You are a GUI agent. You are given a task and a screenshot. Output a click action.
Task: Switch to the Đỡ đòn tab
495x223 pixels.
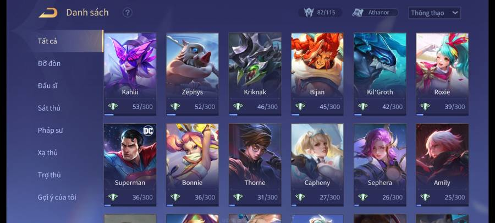pyautogui.click(x=50, y=63)
